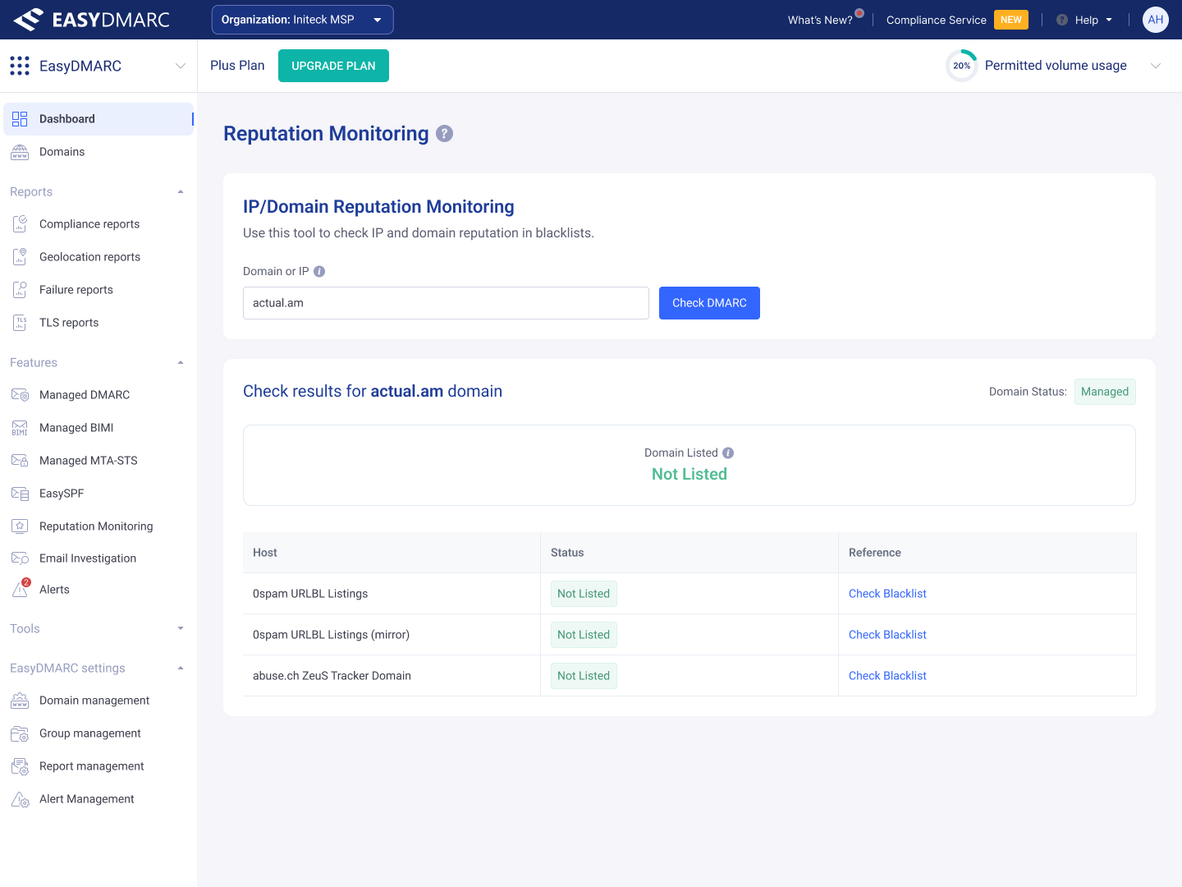Image resolution: width=1182 pixels, height=887 pixels.
Task: Open Dashboard in the sidebar
Action: coord(98,119)
